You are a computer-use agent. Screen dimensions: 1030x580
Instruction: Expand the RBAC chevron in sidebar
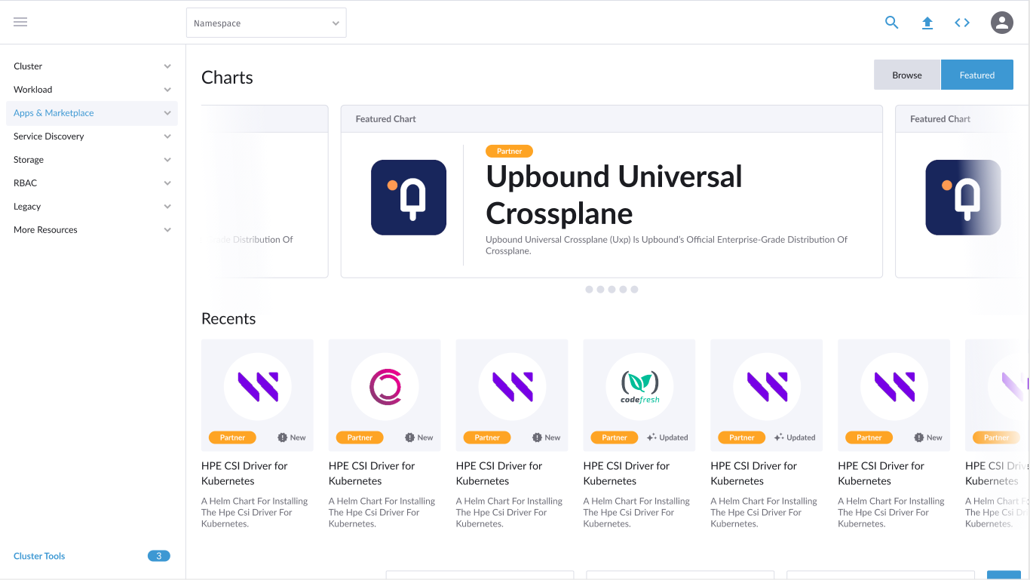click(x=167, y=183)
